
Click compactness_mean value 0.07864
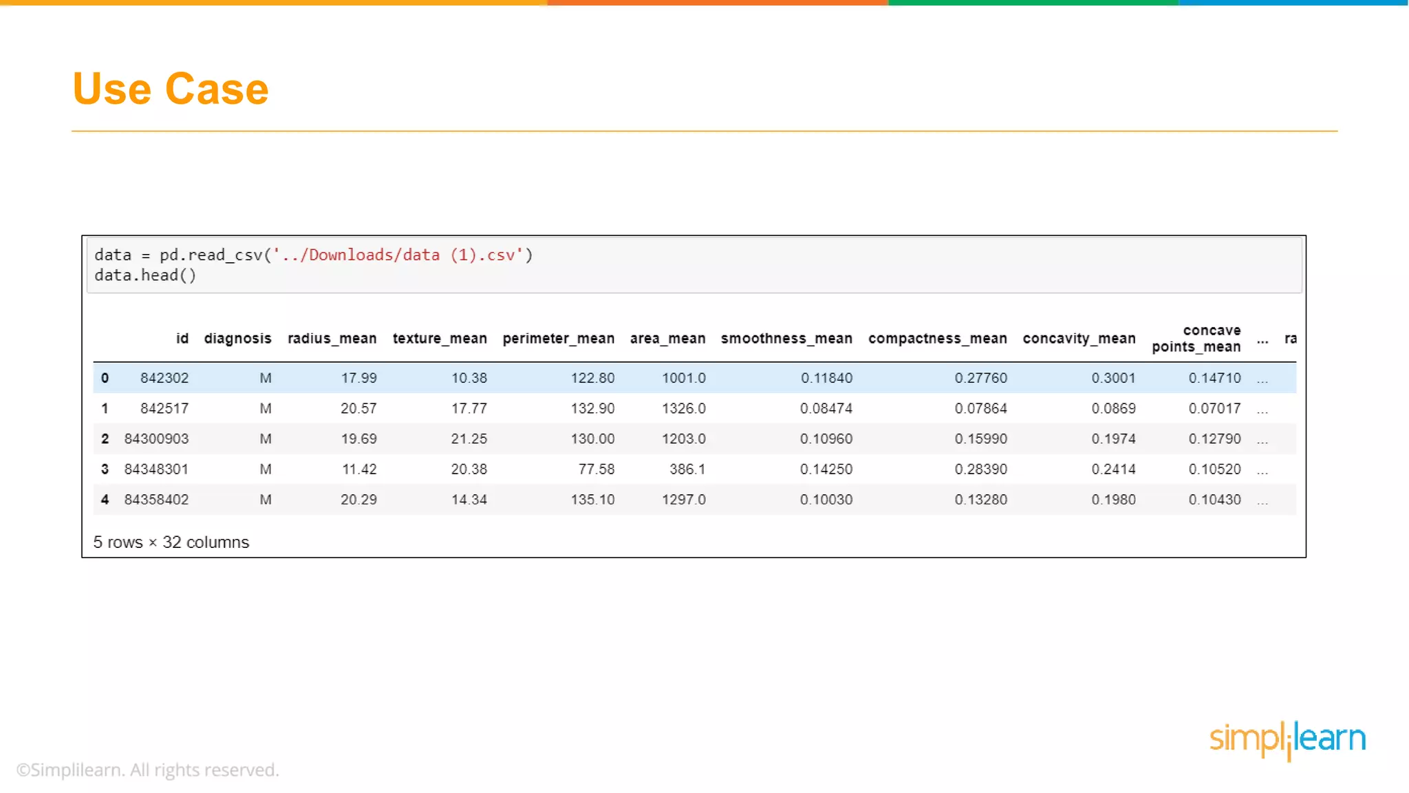click(x=981, y=408)
